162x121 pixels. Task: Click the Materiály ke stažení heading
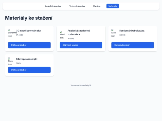29,18
